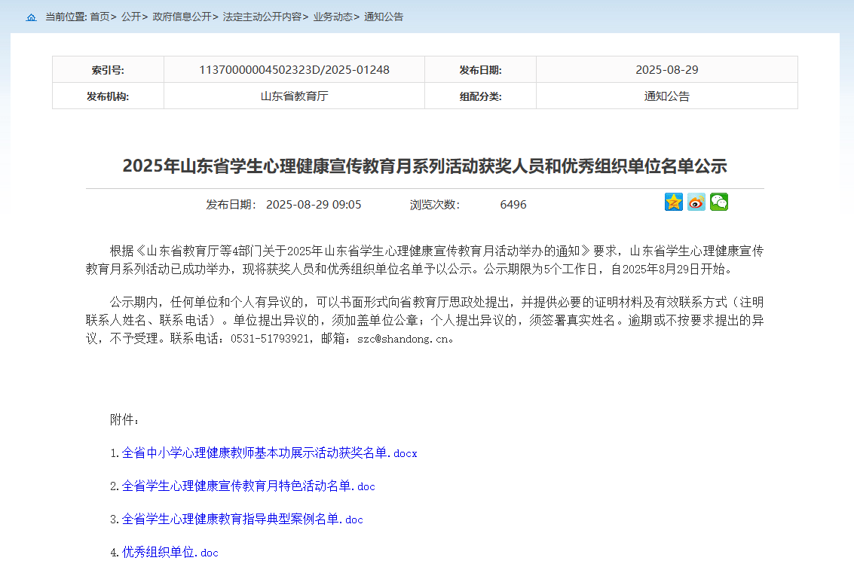Viewport: 854px width, 582px height.
Task: Select 业务动态 in the breadcrumb path
Action: click(332, 17)
